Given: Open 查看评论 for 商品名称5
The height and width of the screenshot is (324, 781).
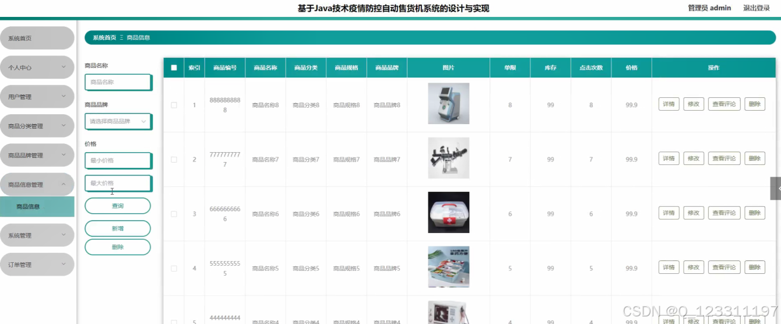Looking at the screenshot, I should 724,267.
